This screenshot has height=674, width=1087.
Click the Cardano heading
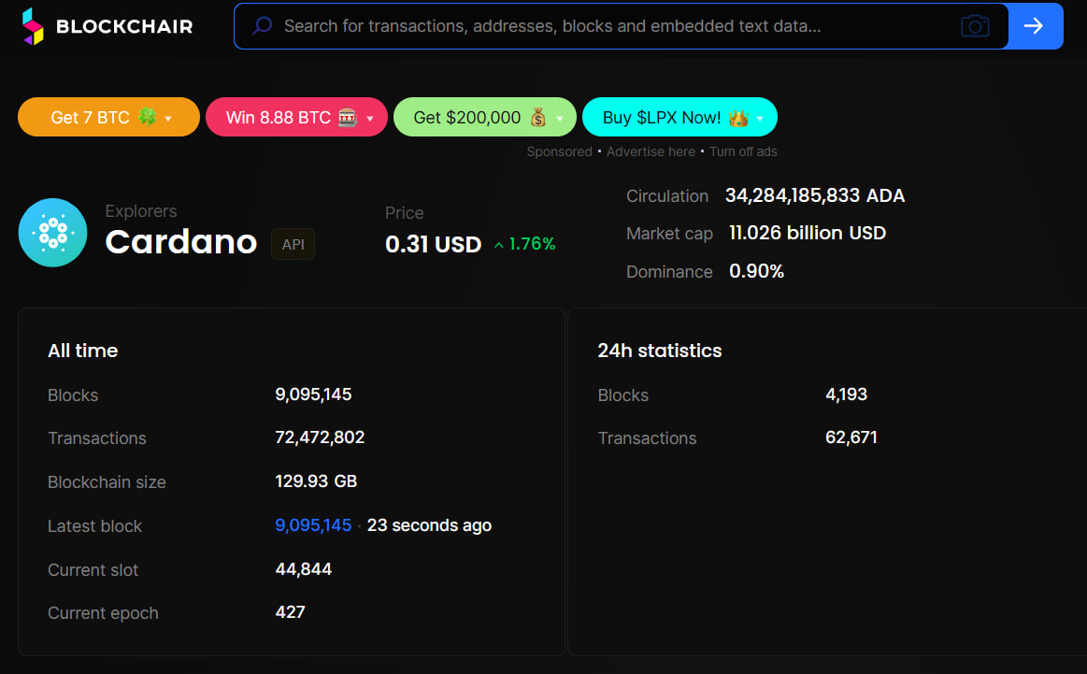click(181, 241)
